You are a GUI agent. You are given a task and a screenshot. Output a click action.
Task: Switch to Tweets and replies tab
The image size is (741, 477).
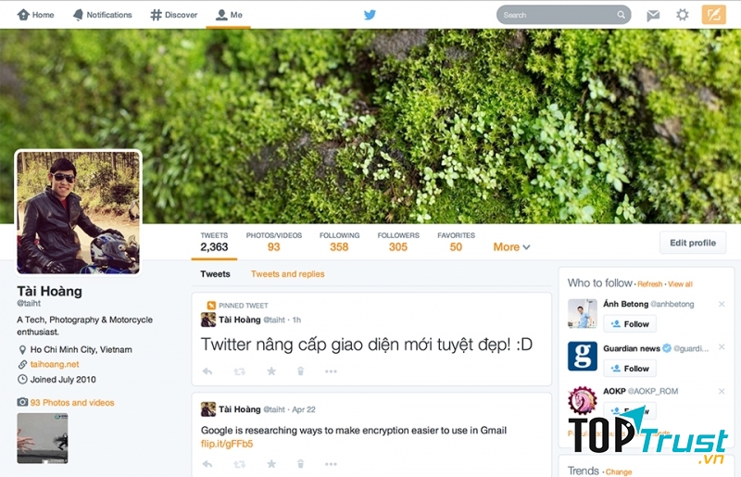[287, 274]
